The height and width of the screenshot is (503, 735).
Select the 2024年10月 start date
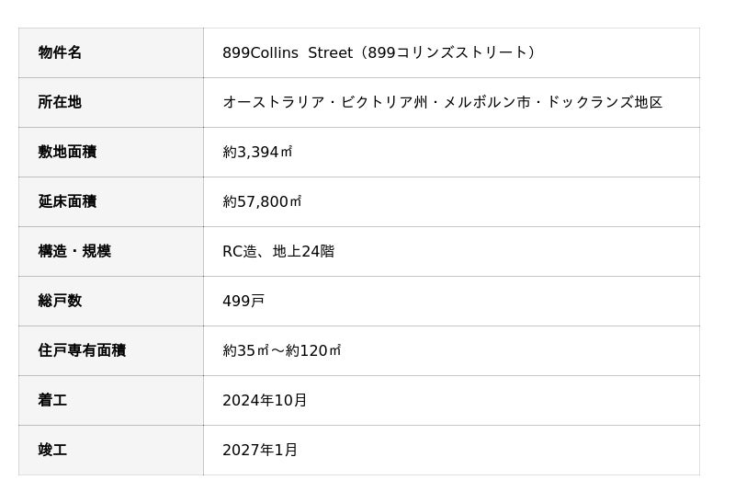(265, 400)
